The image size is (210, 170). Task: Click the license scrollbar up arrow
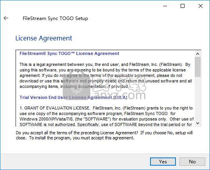tap(198, 54)
